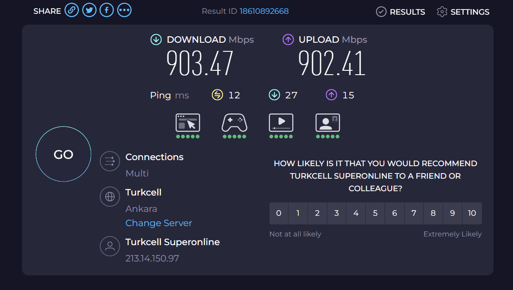Select rating 5 on recommendation scale
513x290 pixels.
pyautogui.click(x=375, y=213)
